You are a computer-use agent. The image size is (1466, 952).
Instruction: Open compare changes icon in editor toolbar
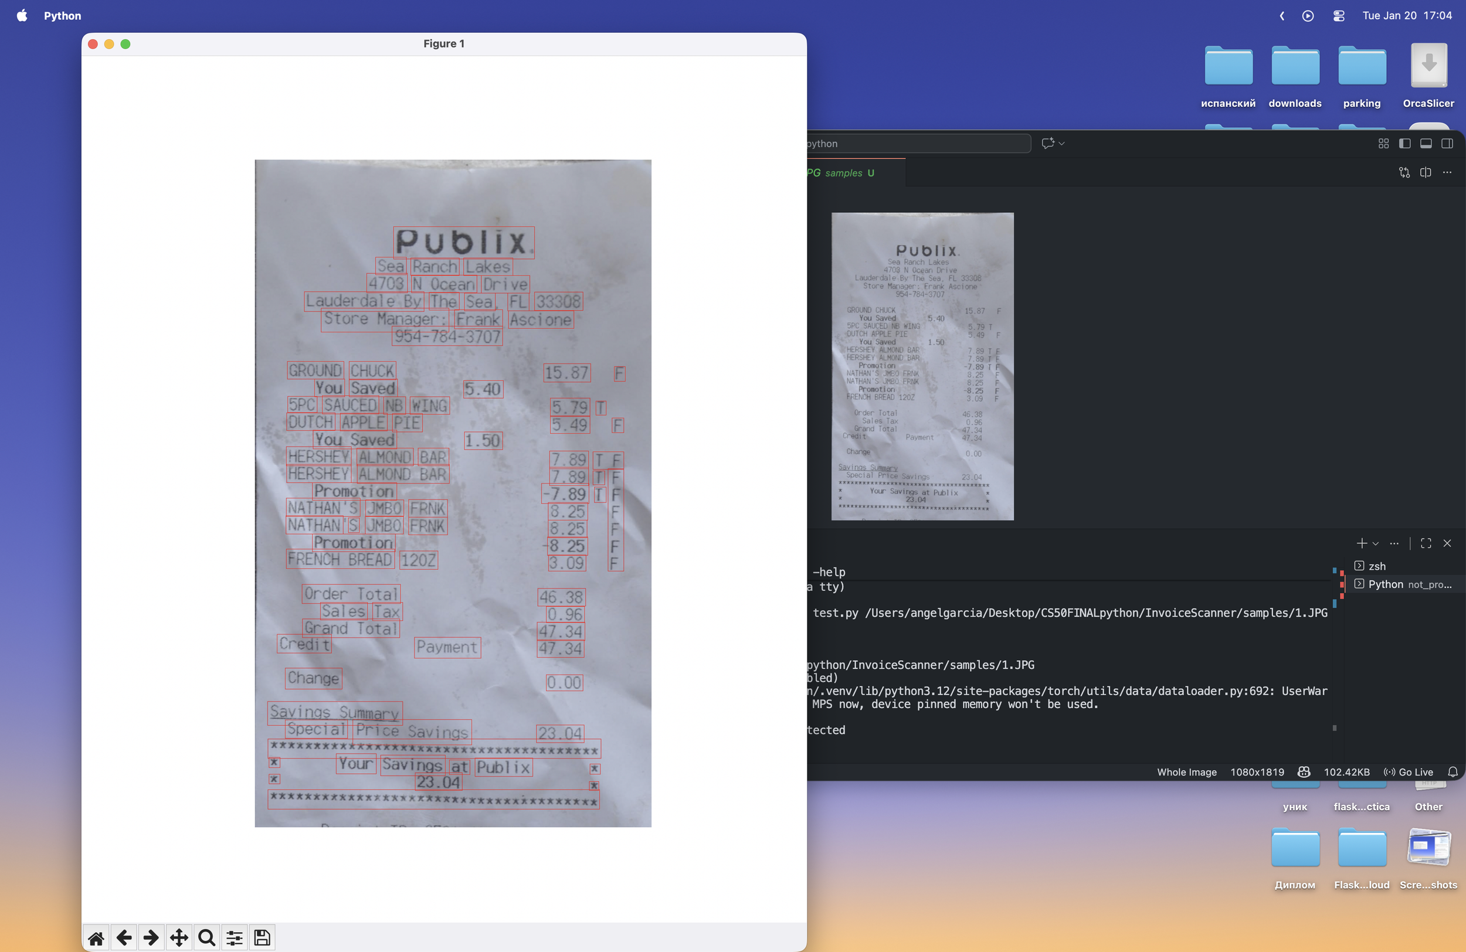coord(1404,172)
